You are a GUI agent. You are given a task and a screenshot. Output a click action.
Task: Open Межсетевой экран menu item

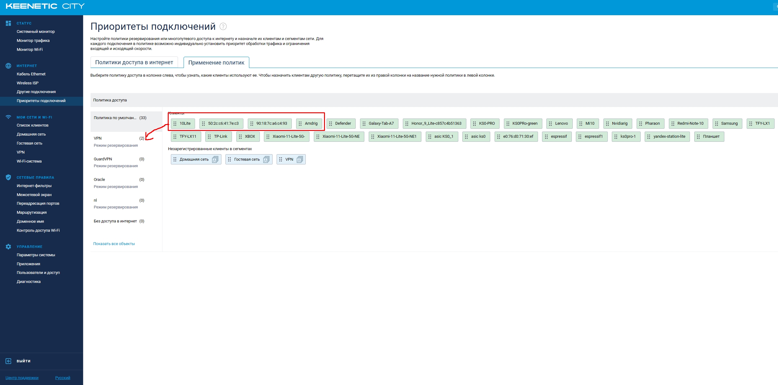(34, 195)
